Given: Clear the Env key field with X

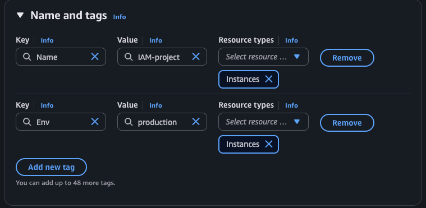Looking at the screenshot, I should coord(94,122).
